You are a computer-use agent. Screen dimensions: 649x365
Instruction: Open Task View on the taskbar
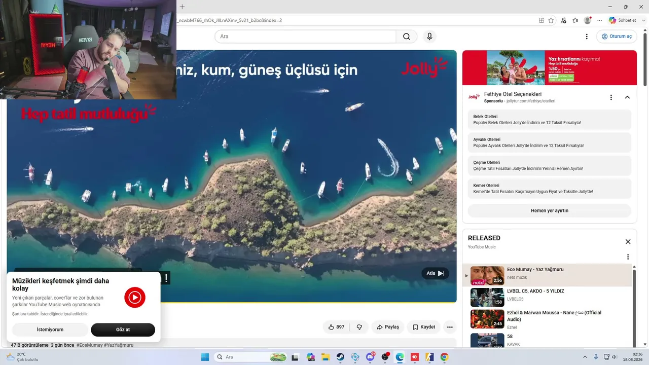(295, 357)
